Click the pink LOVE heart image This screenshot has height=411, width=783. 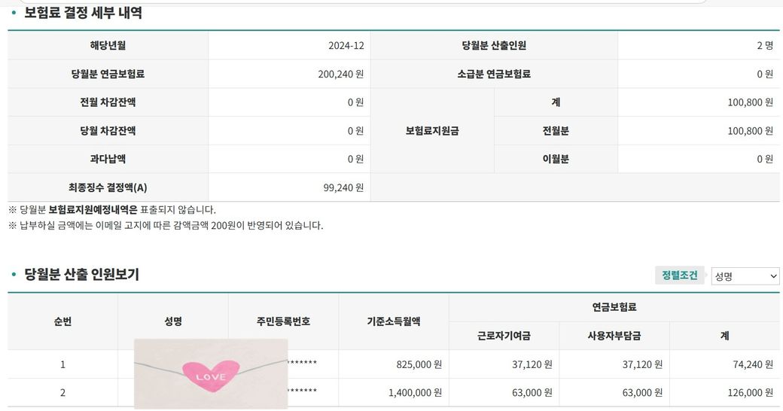point(211,374)
